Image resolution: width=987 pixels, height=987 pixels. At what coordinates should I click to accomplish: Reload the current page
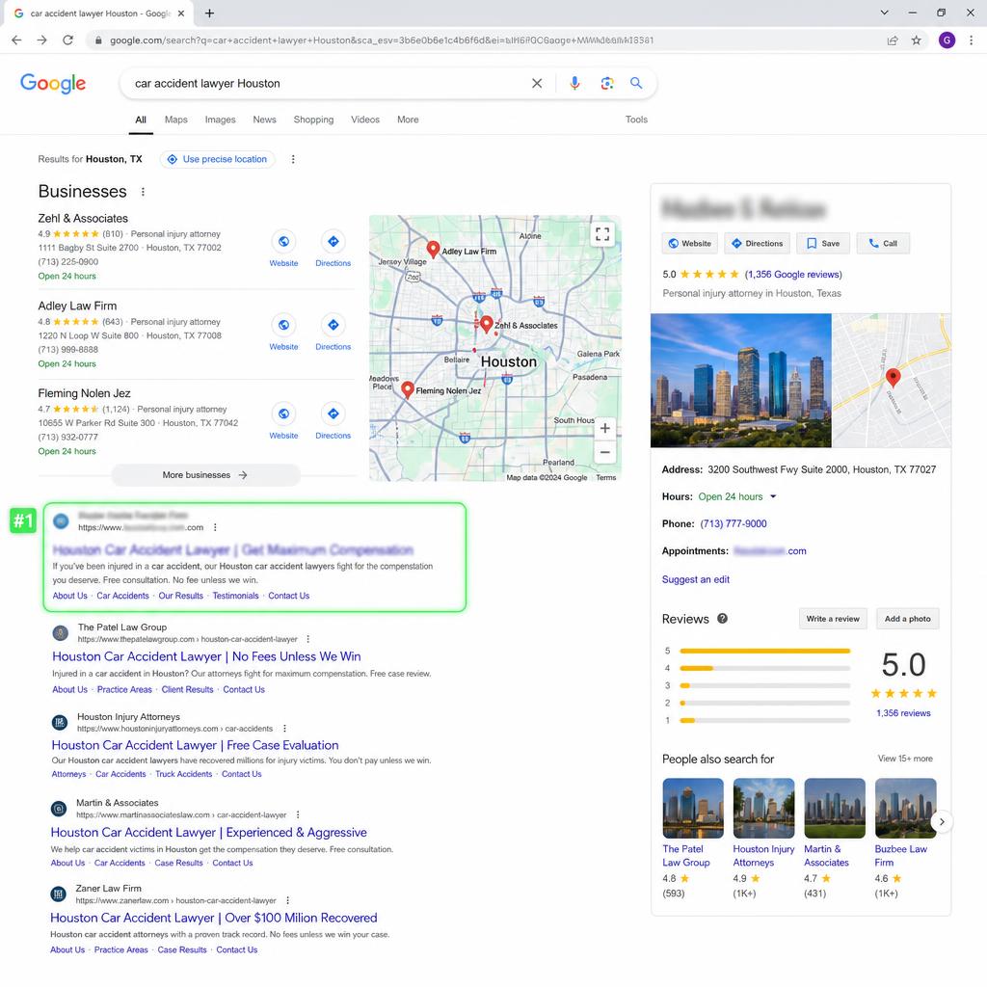point(68,40)
